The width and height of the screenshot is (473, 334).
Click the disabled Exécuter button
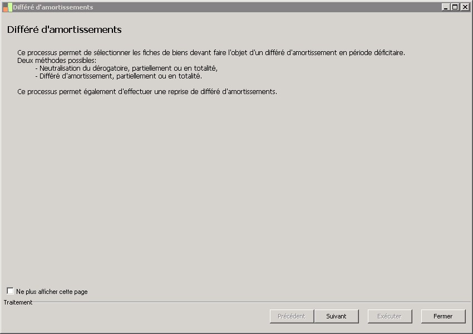click(x=390, y=316)
